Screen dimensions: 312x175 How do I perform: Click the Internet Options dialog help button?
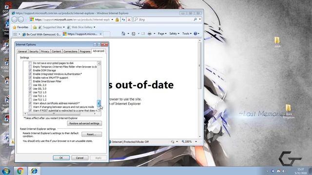pyautogui.click(x=97, y=44)
